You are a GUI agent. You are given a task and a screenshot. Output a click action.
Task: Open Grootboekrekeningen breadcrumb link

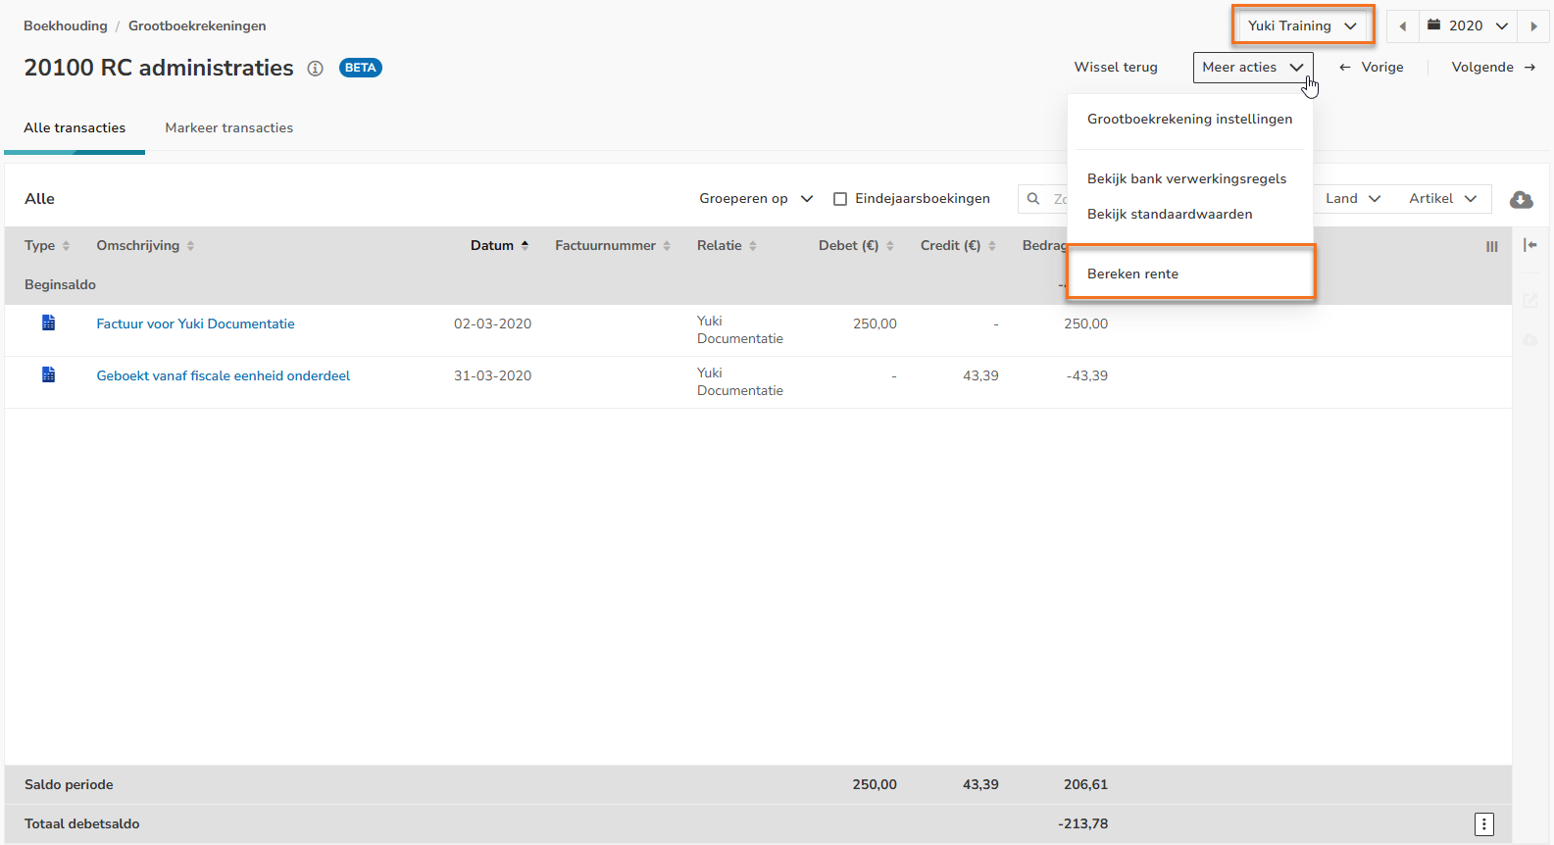(x=197, y=26)
